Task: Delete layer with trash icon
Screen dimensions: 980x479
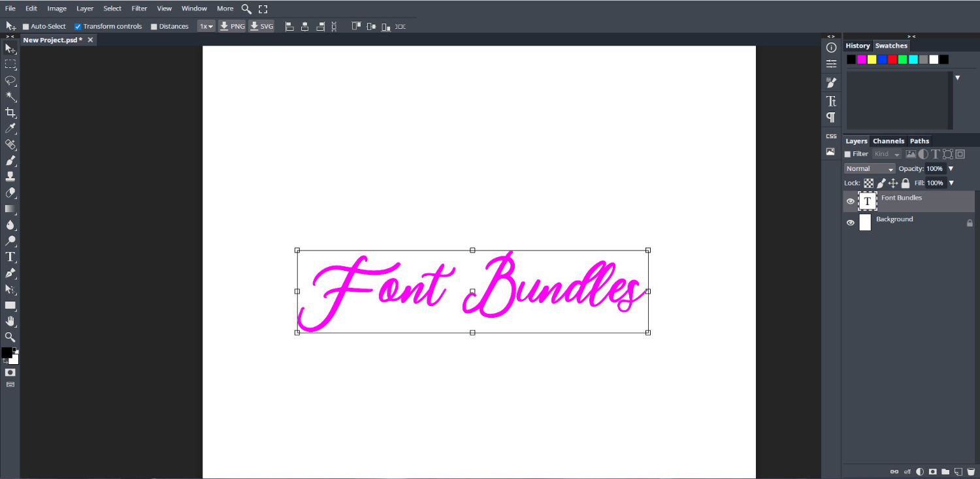Action: point(970,471)
